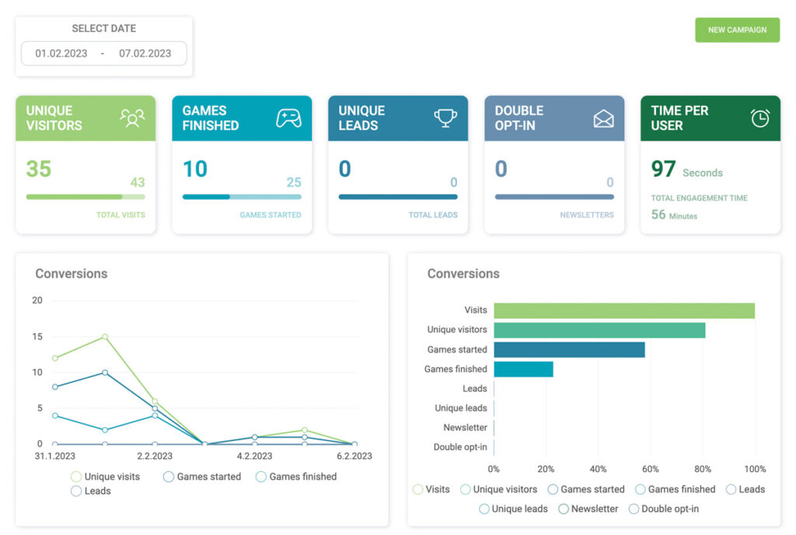This screenshot has width=796, height=535.
Task: Click the 56 Minutes engagement value
Action: [674, 215]
